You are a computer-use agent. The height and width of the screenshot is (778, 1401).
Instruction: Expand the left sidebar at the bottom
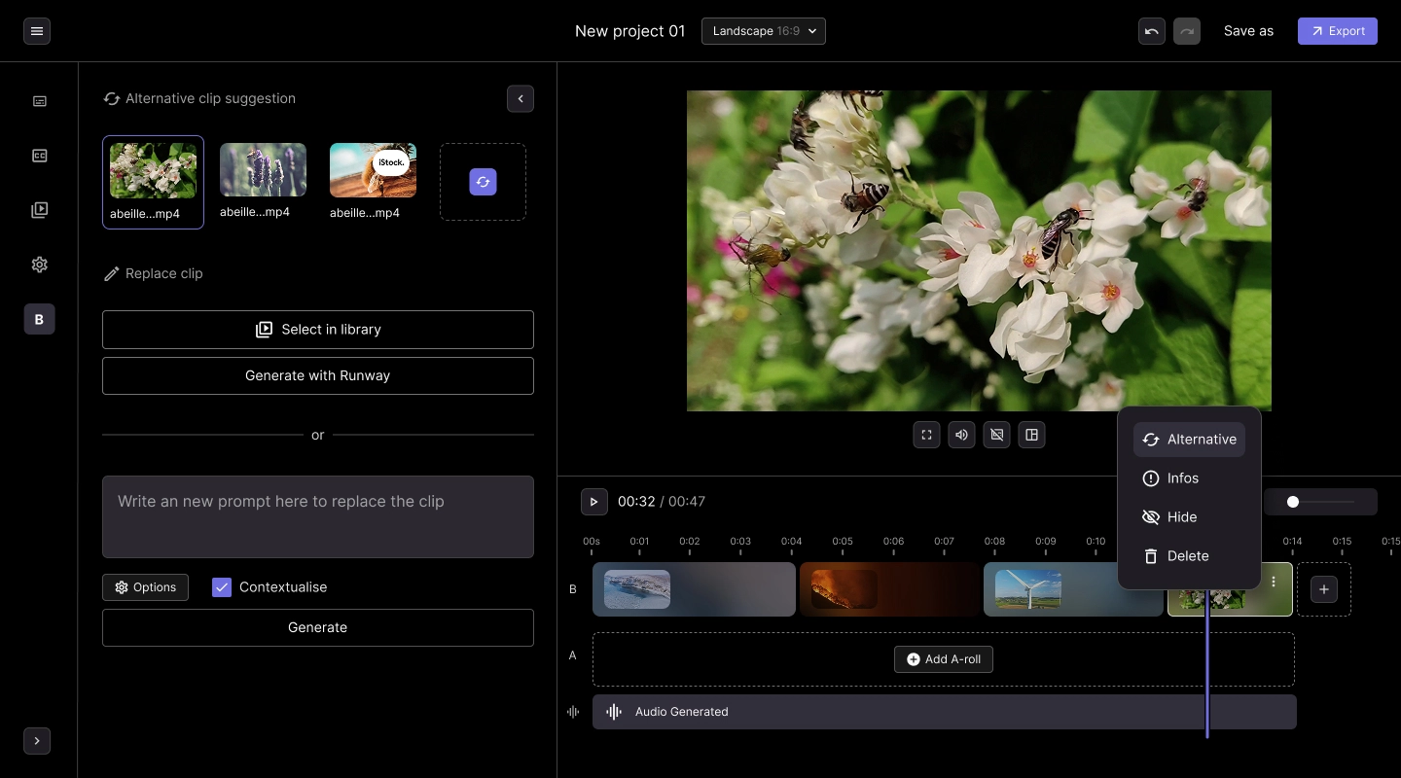(37, 741)
